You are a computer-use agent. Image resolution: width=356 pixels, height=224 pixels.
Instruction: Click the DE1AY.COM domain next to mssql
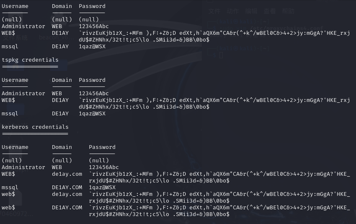(x=67, y=188)
